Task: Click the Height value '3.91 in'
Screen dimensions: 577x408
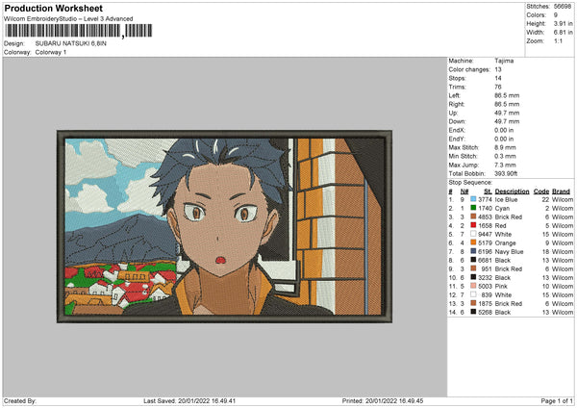Action: pyautogui.click(x=563, y=23)
